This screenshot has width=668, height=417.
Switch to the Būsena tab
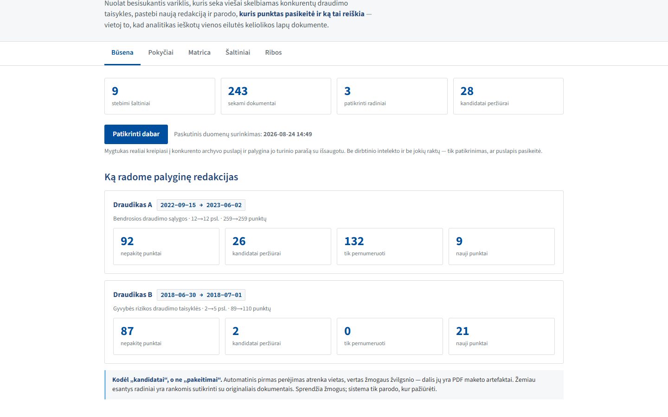pos(122,52)
